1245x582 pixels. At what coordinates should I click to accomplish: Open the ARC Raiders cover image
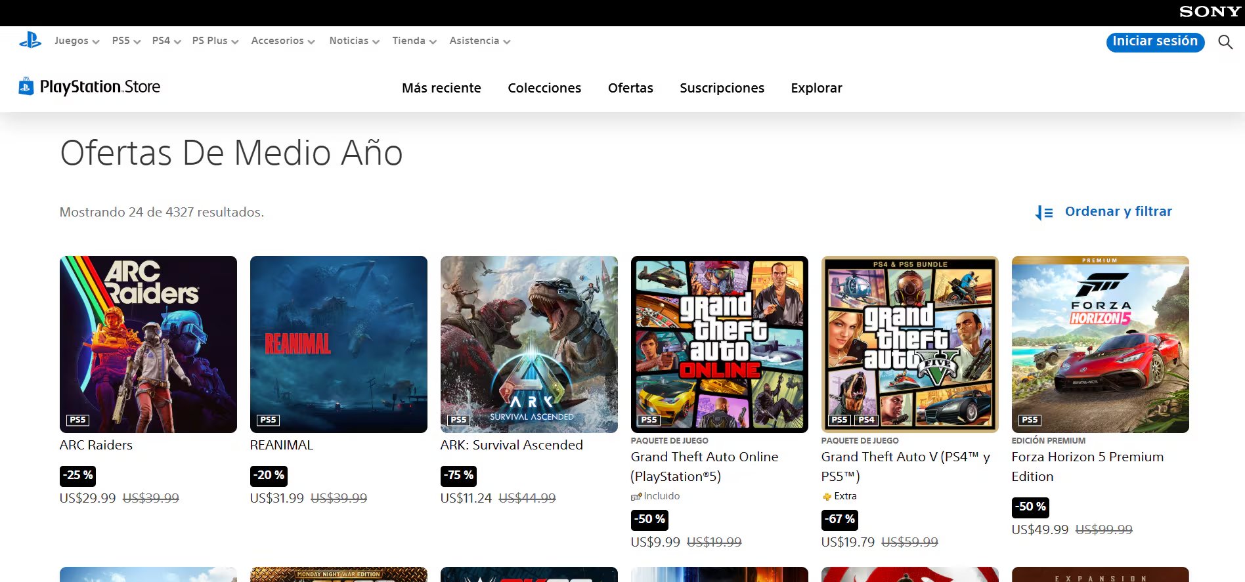148,344
